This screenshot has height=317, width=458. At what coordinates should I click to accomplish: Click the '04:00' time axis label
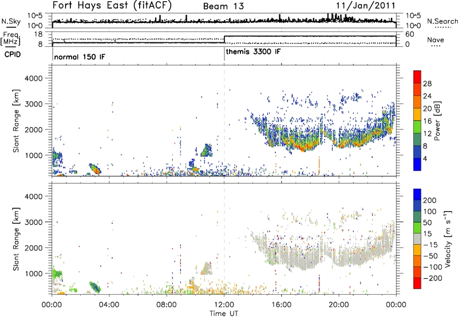[109, 305]
